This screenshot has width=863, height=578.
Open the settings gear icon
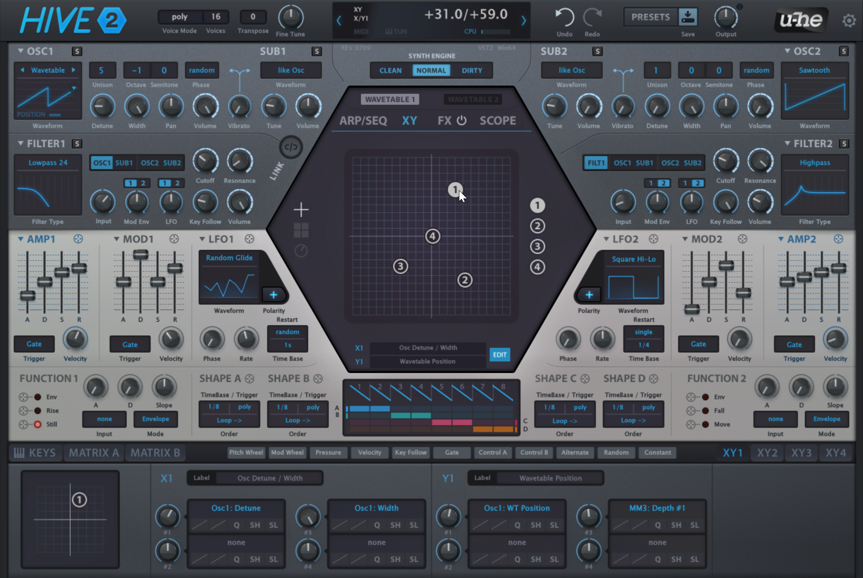pyautogui.click(x=849, y=21)
